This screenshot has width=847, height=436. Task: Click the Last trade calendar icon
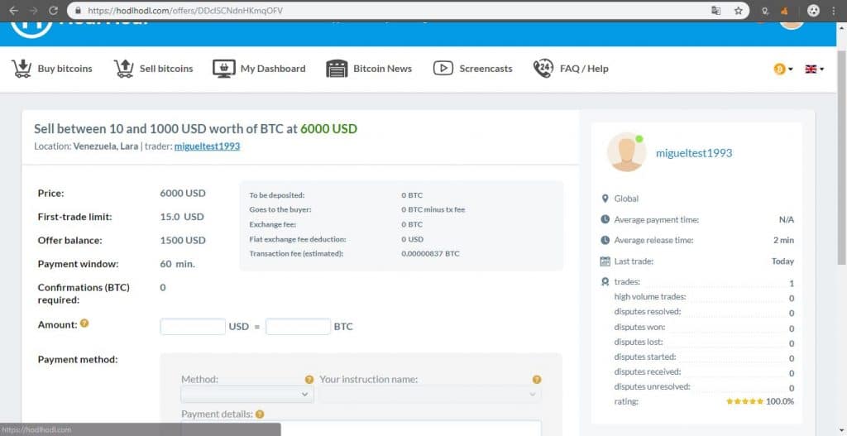[x=605, y=261]
